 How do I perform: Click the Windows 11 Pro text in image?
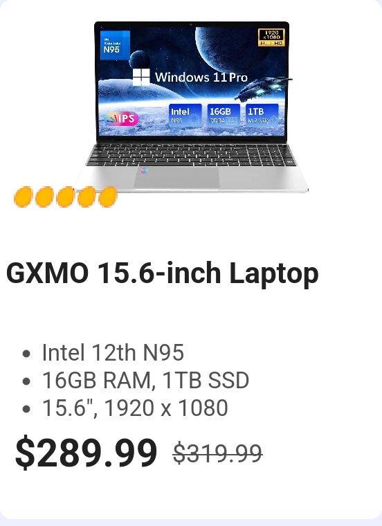201,78
